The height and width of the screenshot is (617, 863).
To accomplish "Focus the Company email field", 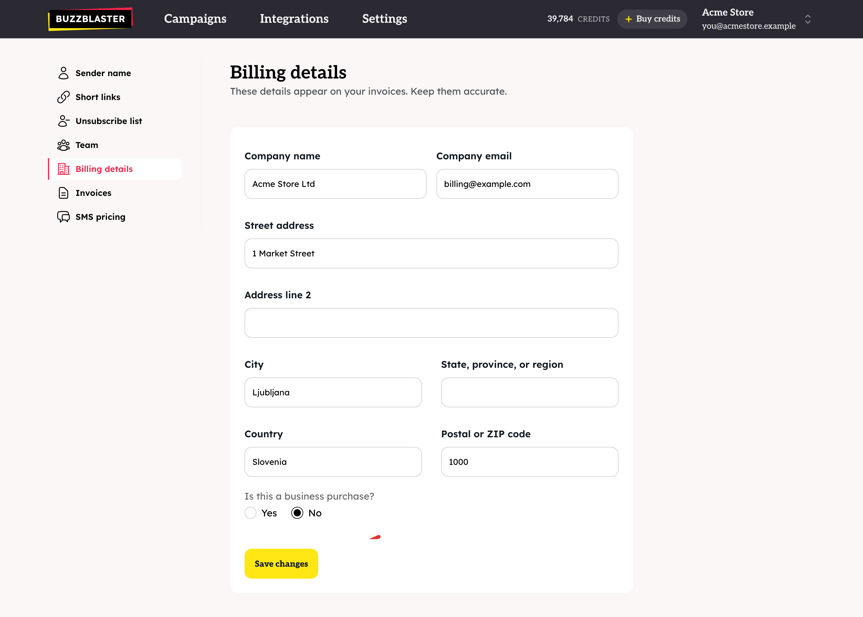I will 527,184.
